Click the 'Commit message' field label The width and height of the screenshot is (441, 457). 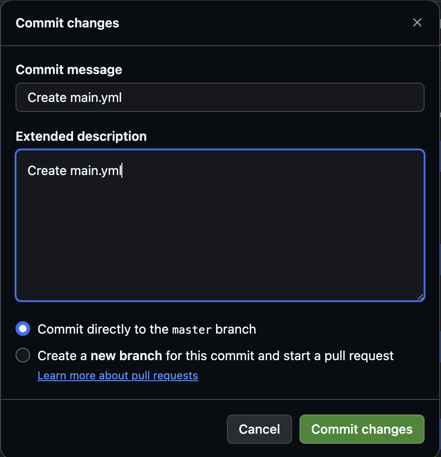coord(69,69)
